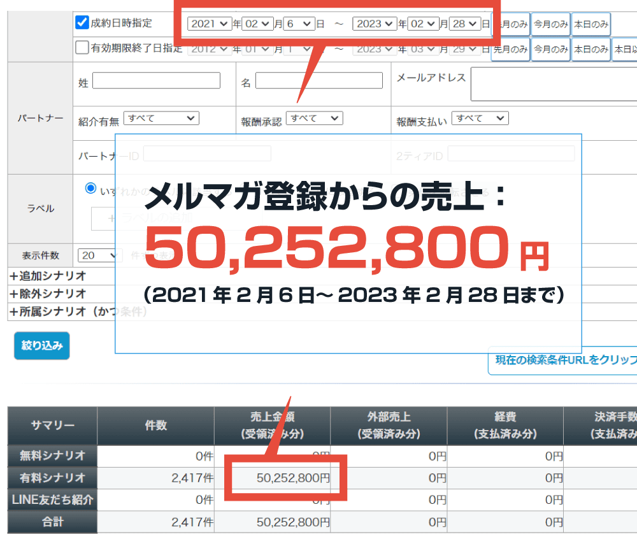Click 本日のみ in the 有効期限終了日指定 row
The height and width of the screenshot is (537, 637).
coord(591,49)
